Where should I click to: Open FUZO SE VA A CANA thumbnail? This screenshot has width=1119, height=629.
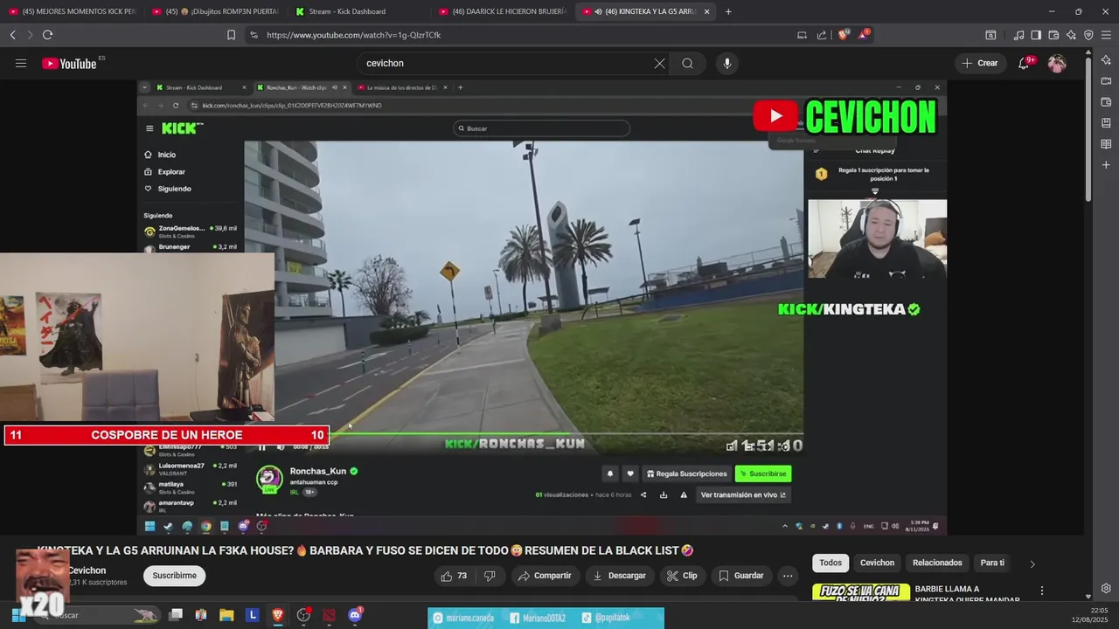[x=860, y=592]
